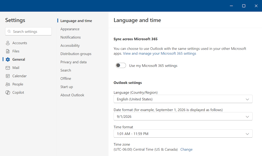Image resolution: width=262 pixels, height=156 pixels.
Task: Open the Appearance settings
Action: tap(70, 29)
